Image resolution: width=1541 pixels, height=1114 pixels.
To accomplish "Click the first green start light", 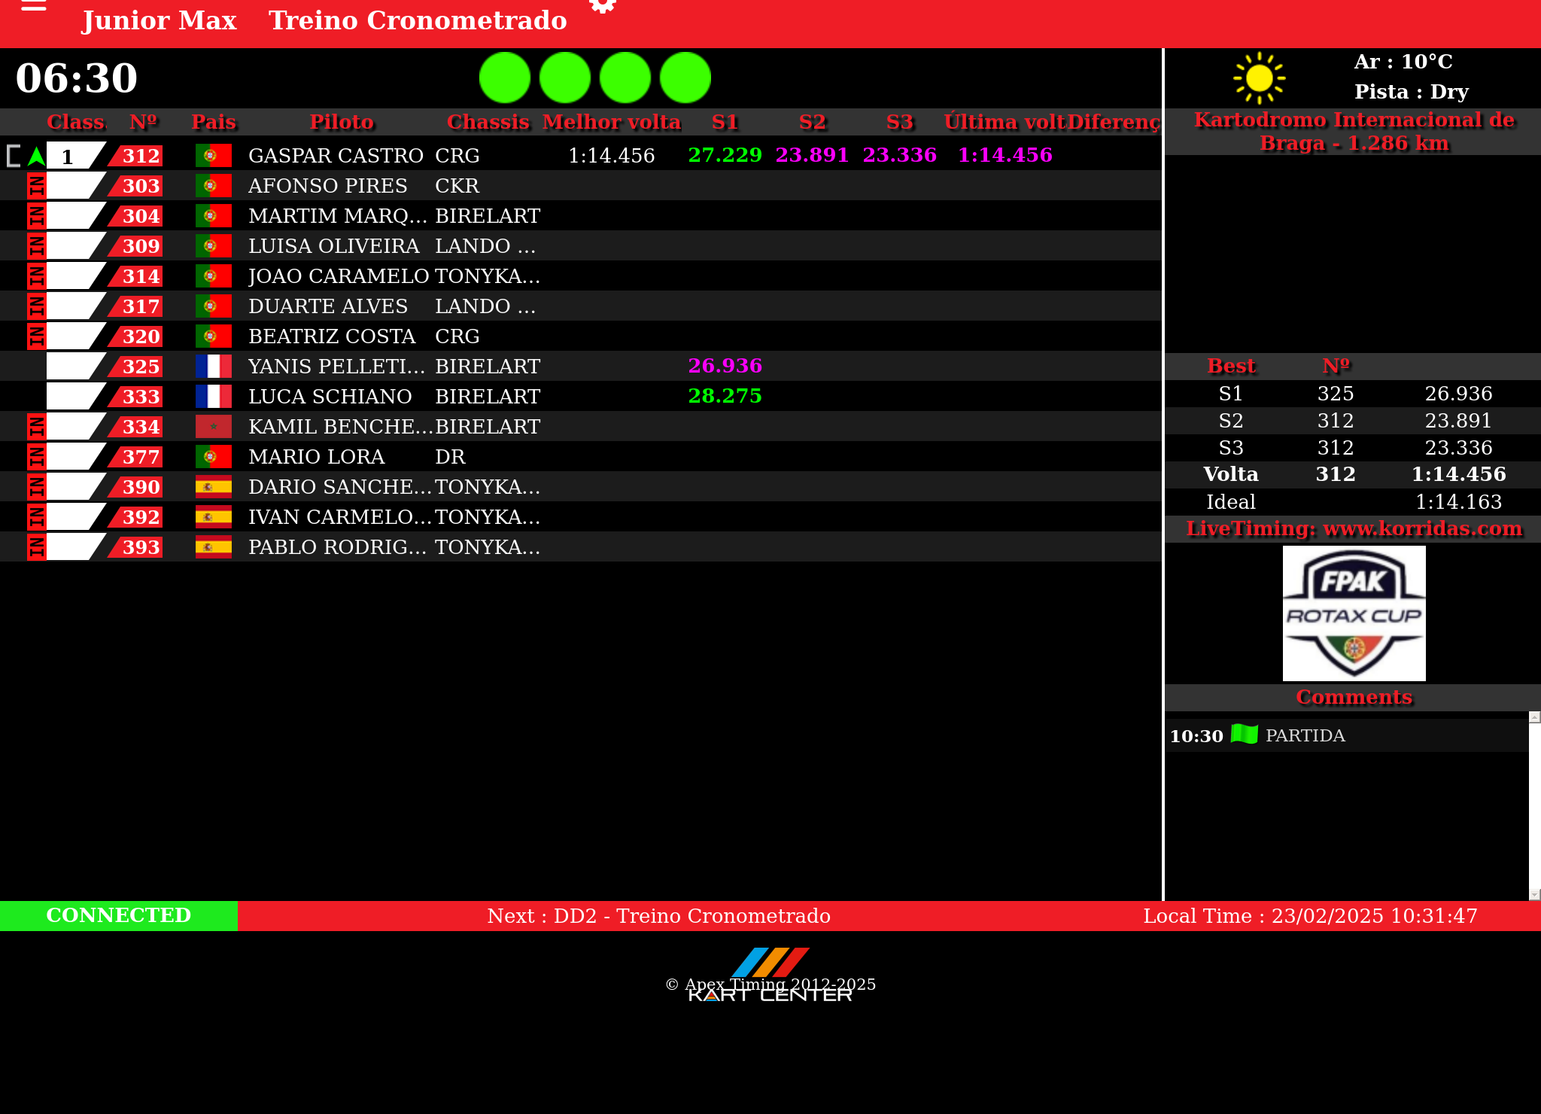I will click(505, 78).
